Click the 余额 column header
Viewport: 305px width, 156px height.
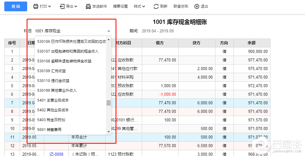[x=251, y=43]
